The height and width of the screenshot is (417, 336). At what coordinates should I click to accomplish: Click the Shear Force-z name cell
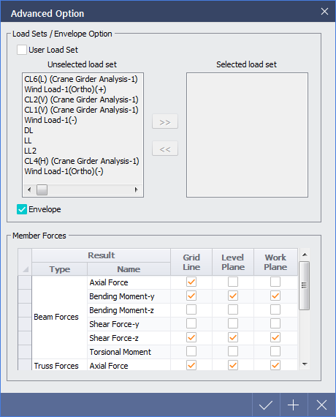coord(129,338)
